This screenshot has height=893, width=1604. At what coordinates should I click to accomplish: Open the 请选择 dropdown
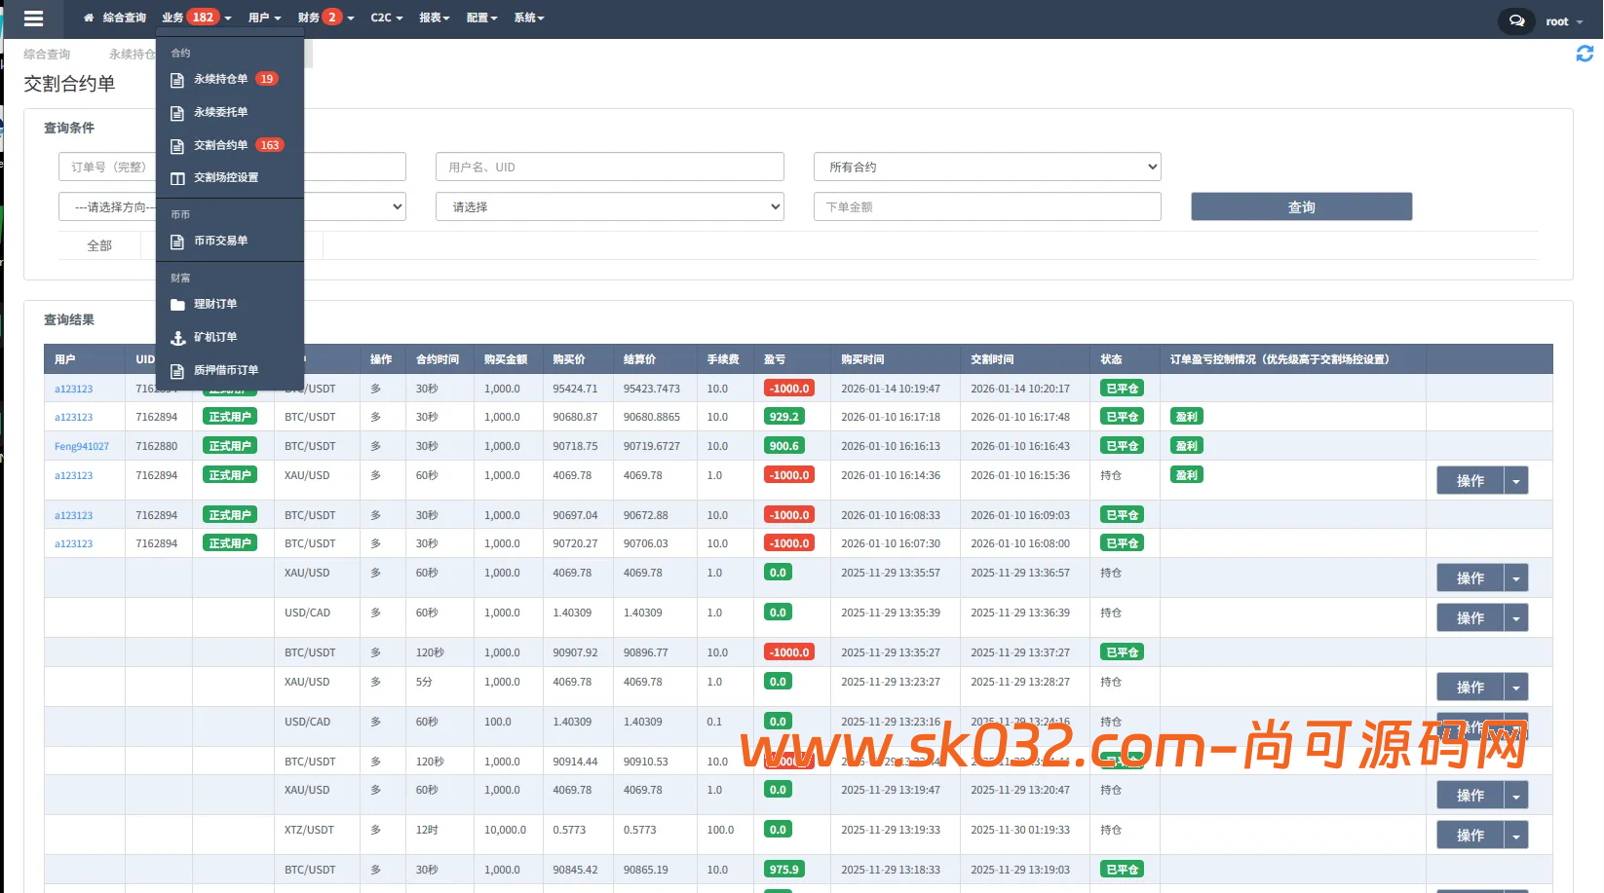pos(609,206)
